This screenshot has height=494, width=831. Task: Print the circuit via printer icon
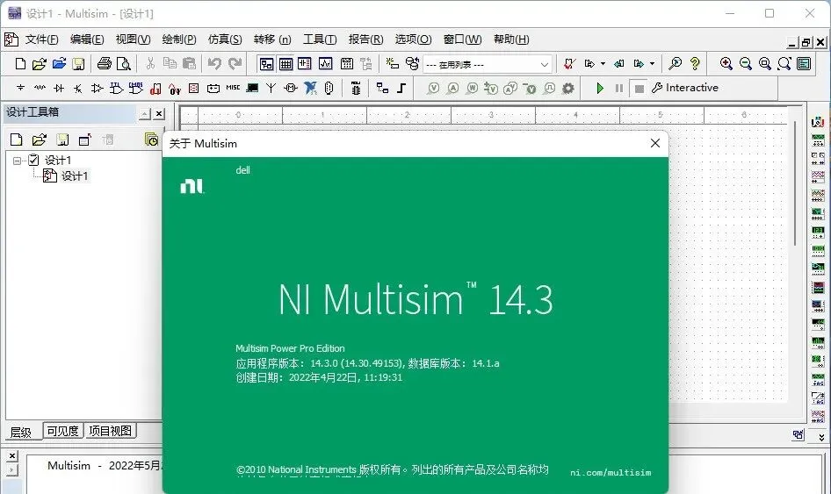[104, 64]
